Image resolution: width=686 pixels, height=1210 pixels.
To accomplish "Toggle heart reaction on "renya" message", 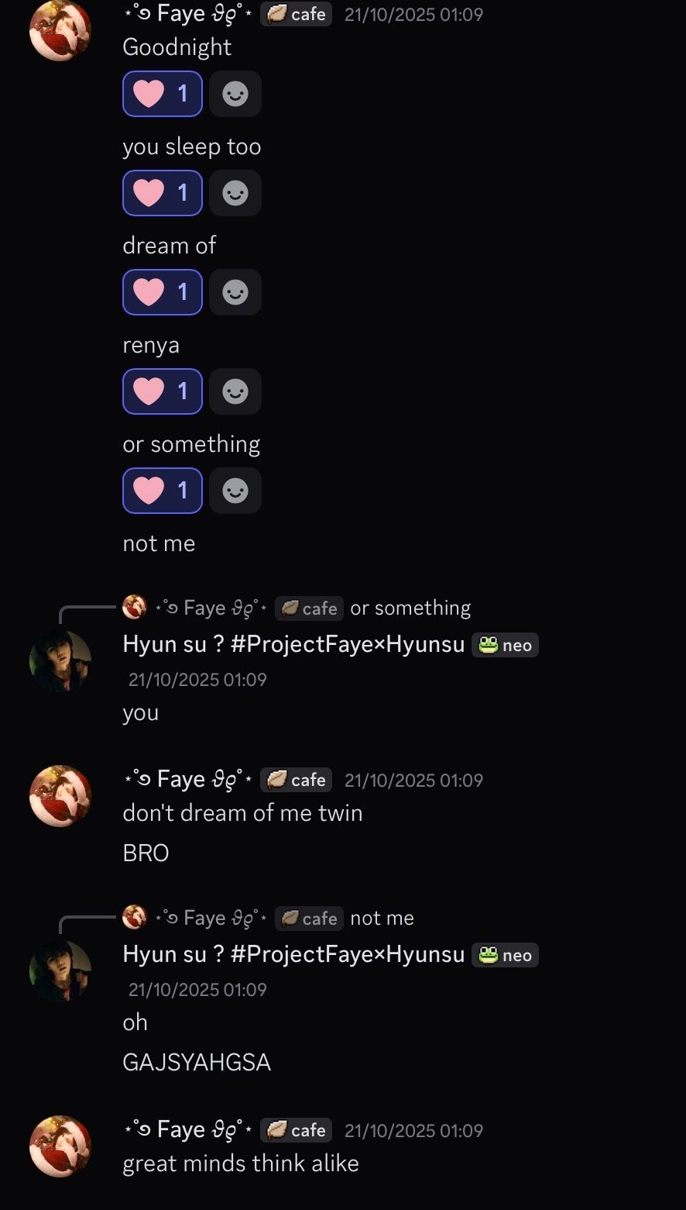I will 163,391.
